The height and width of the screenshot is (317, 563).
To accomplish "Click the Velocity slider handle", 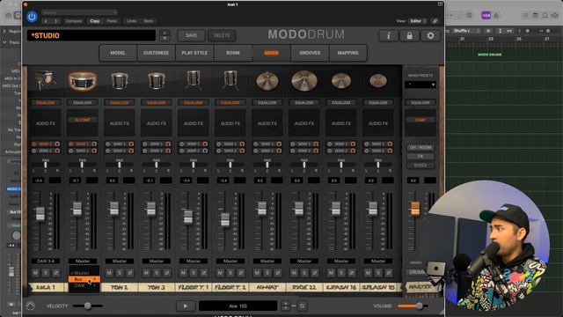I will (88, 306).
